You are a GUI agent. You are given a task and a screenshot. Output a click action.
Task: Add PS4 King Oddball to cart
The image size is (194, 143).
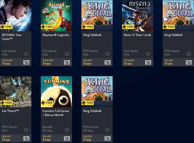(x=108, y=63)
